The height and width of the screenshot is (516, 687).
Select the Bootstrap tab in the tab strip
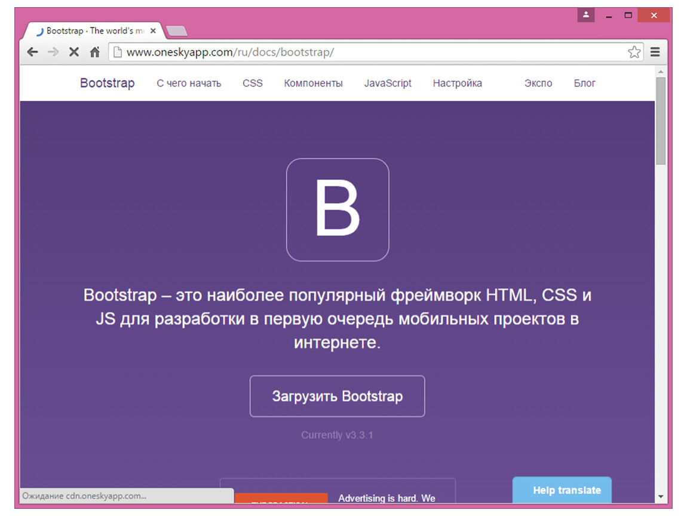[90, 31]
